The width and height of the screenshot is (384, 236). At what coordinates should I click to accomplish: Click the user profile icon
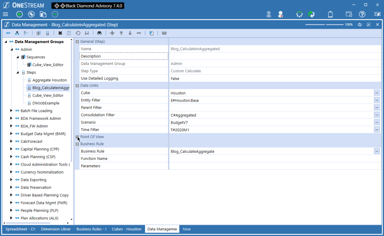(x=268, y=14)
